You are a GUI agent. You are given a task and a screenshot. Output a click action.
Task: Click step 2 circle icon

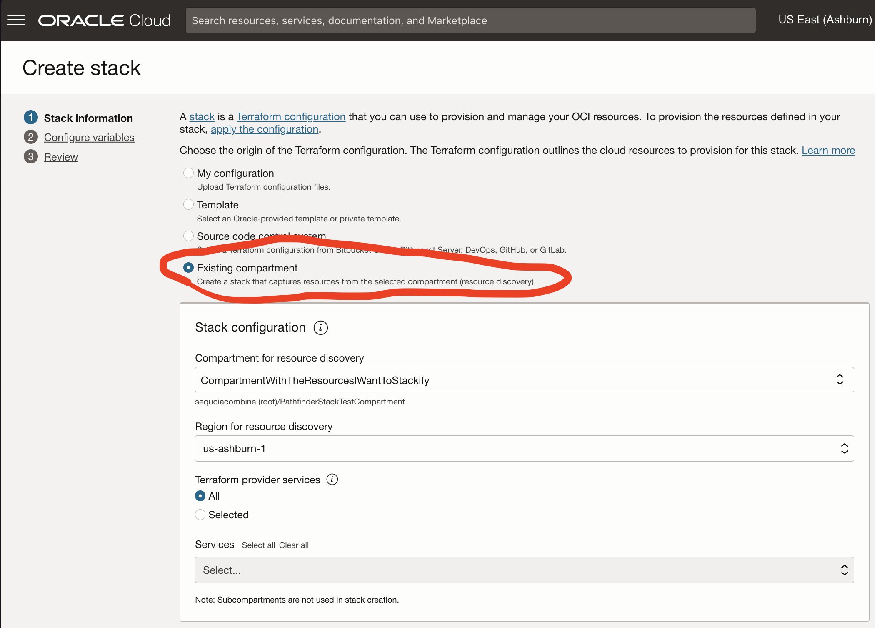[x=31, y=137]
